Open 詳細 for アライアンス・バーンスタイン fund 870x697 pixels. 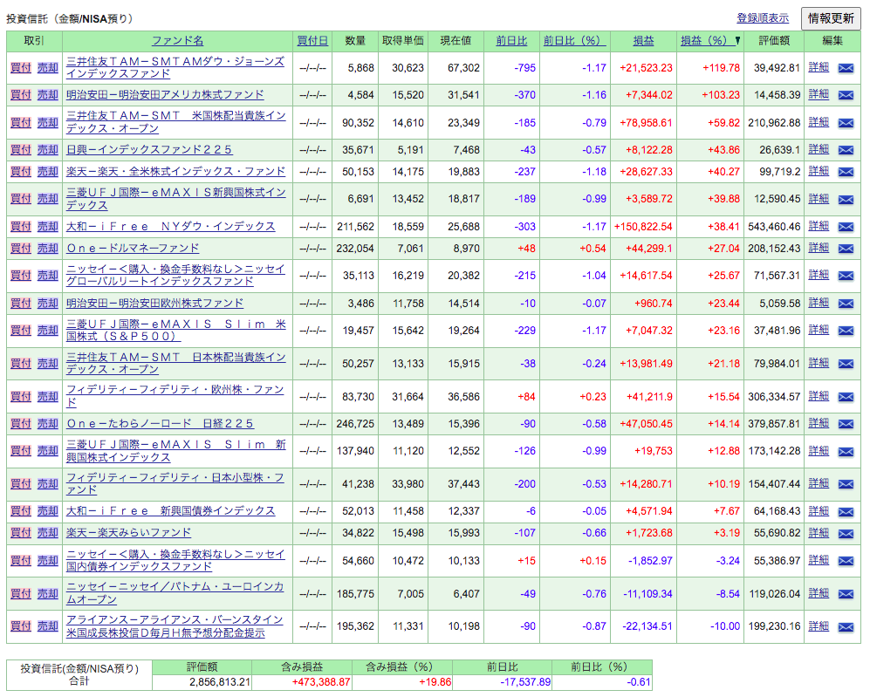[x=819, y=626]
